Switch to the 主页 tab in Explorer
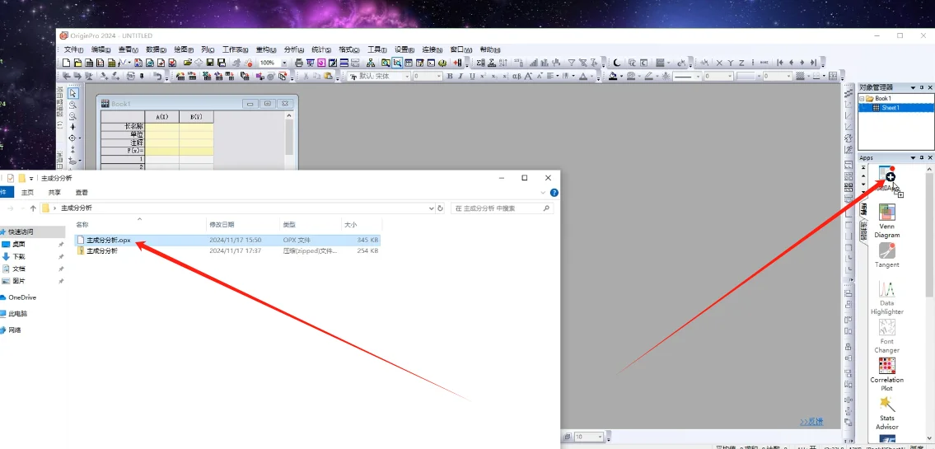Viewport: 935px width, 449px height. pos(27,193)
